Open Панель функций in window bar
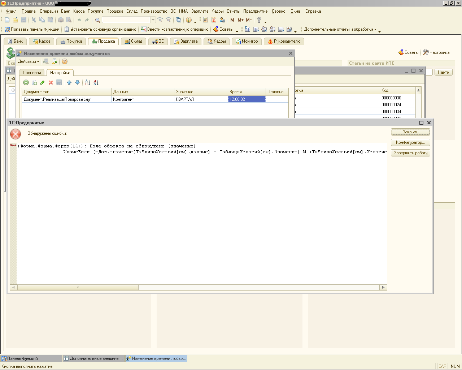The image size is (462, 370). pos(31,358)
